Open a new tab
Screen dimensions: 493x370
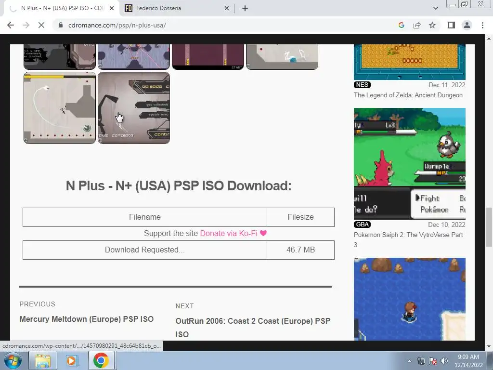click(245, 8)
